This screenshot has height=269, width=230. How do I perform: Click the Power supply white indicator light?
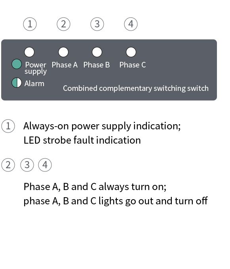coord(29,52)
